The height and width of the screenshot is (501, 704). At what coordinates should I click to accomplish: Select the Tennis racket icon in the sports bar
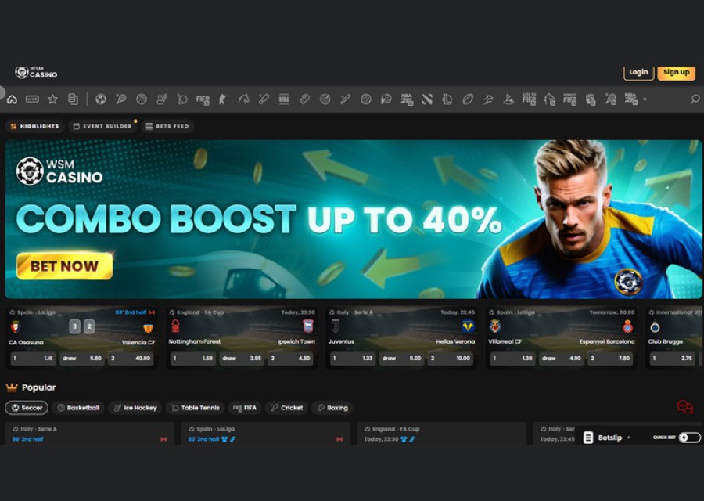120,99
